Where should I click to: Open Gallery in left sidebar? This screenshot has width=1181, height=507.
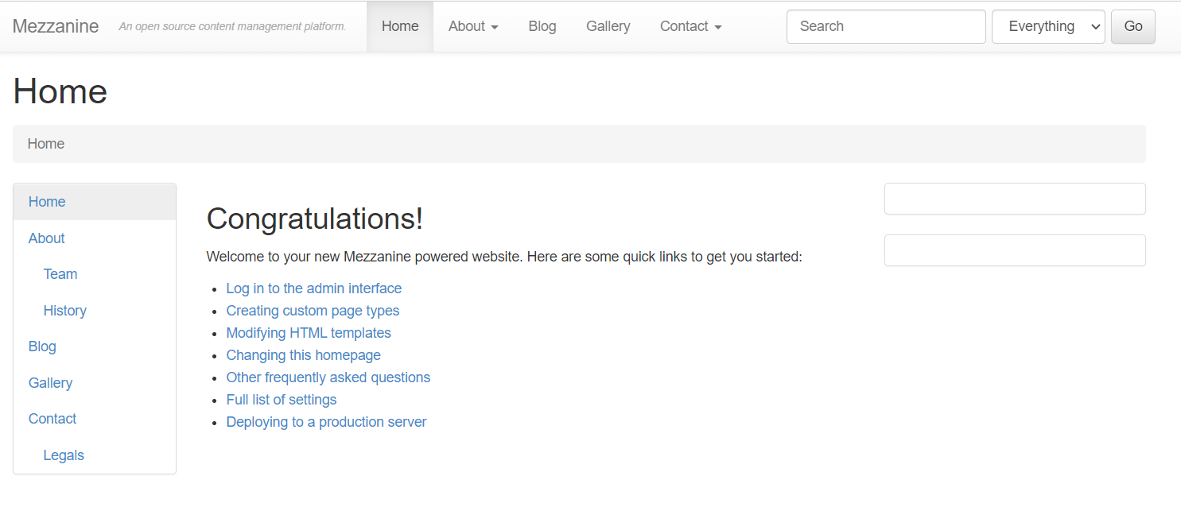(95, 383)
